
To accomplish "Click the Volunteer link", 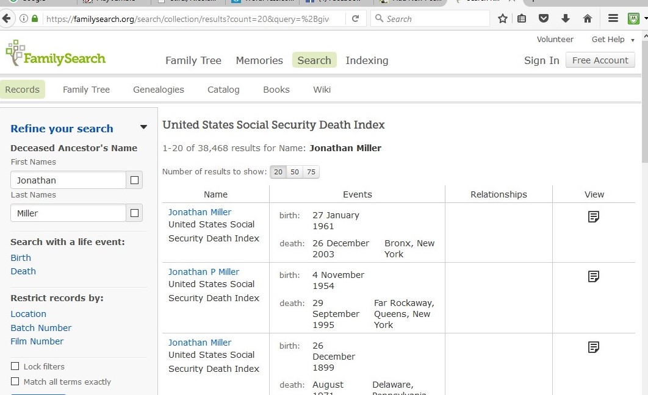I will [x=555, y=39].
